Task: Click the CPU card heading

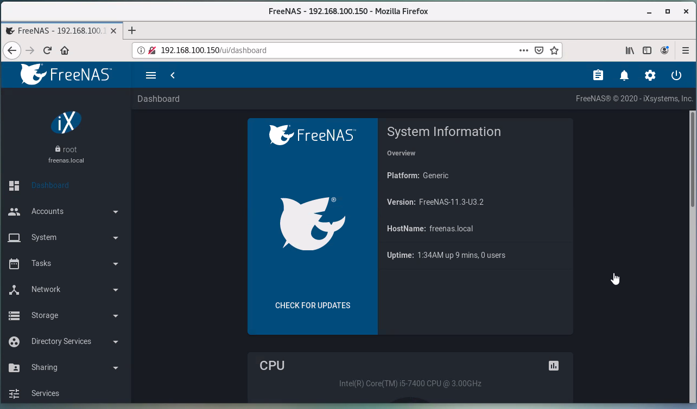Action: (272, 366)
